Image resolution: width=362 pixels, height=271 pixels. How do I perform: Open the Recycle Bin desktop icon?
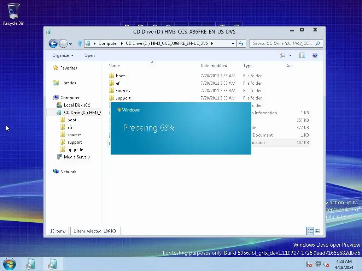[13, 14]
